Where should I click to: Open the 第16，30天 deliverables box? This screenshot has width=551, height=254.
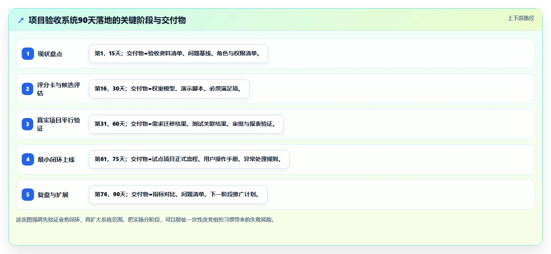(169, 89)
